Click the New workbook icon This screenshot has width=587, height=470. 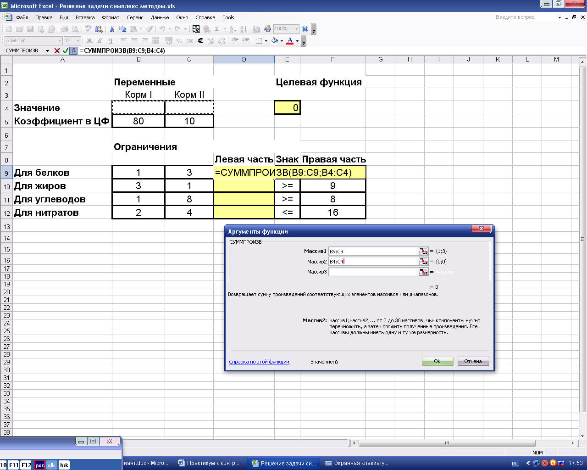pyautogui.click(x=9, y=29)
